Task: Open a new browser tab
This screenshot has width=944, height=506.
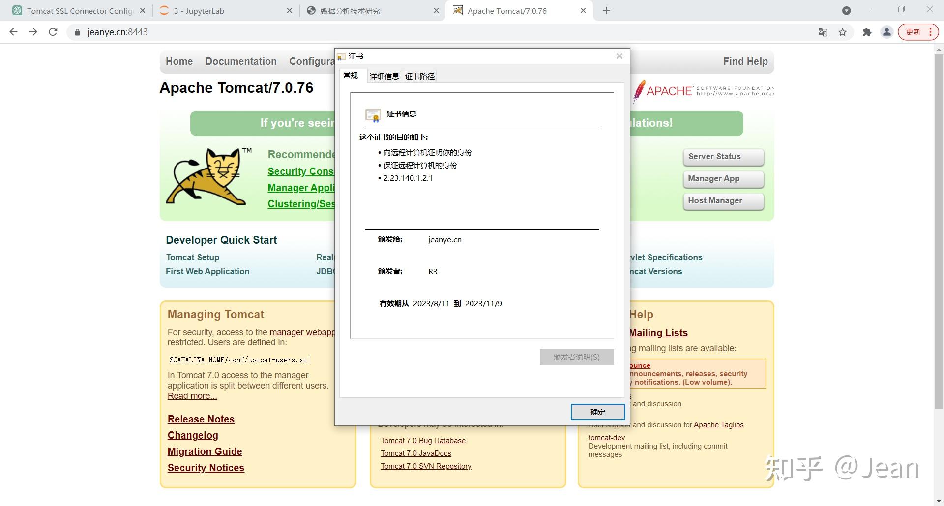Action: tap(607, 11)
